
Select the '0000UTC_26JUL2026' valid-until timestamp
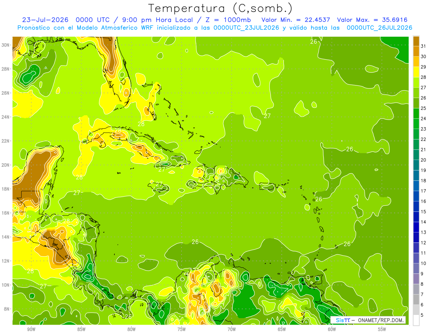[x=379, y=28]
